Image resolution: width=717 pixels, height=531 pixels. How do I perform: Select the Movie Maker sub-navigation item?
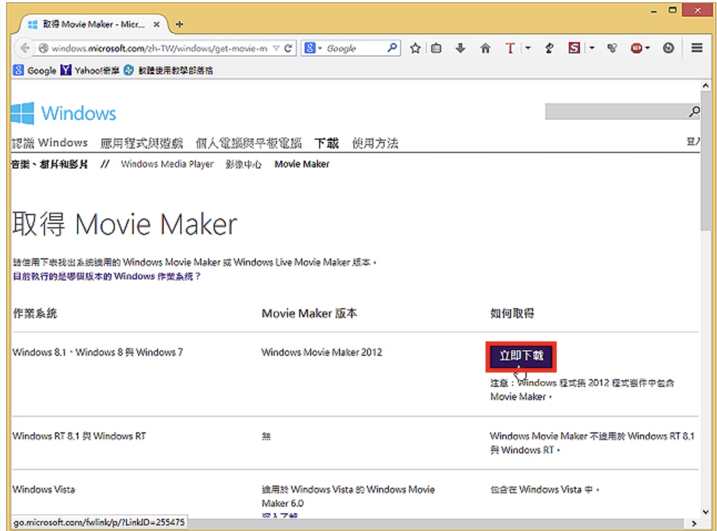click(302, 164)
